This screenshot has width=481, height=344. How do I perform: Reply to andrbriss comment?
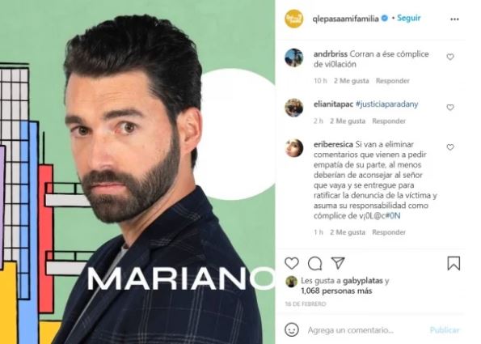pyautogui.click(x=392, y=81)
